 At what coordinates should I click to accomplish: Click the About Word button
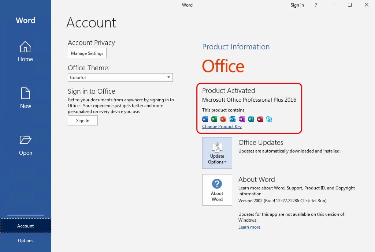click(x=217, y=190)
